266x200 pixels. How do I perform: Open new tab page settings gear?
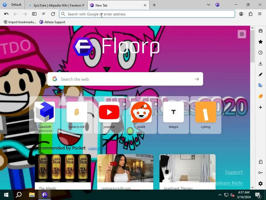[242, 34]
